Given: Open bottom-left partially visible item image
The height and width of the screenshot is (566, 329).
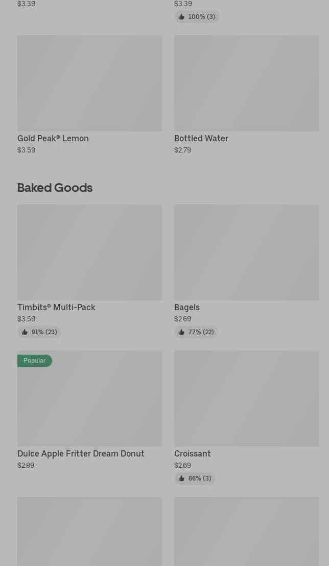Looking at the screenshot, I should [x=89, y=532].
